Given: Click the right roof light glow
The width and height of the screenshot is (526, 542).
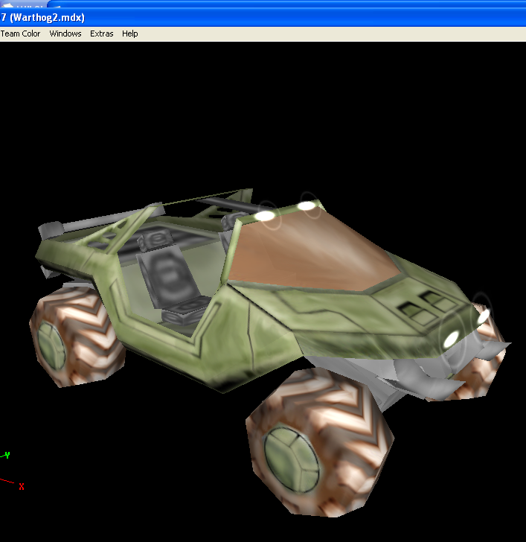Looking at the screenshot, I should click(x=307, y=206).
